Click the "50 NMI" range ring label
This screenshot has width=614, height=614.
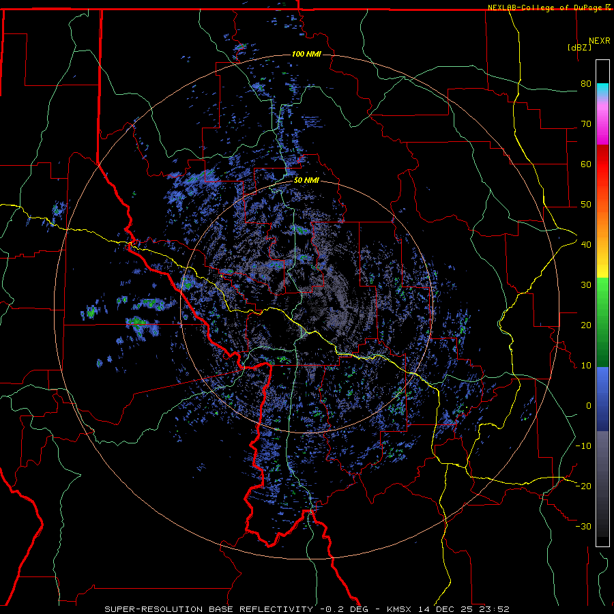[306, 181]
